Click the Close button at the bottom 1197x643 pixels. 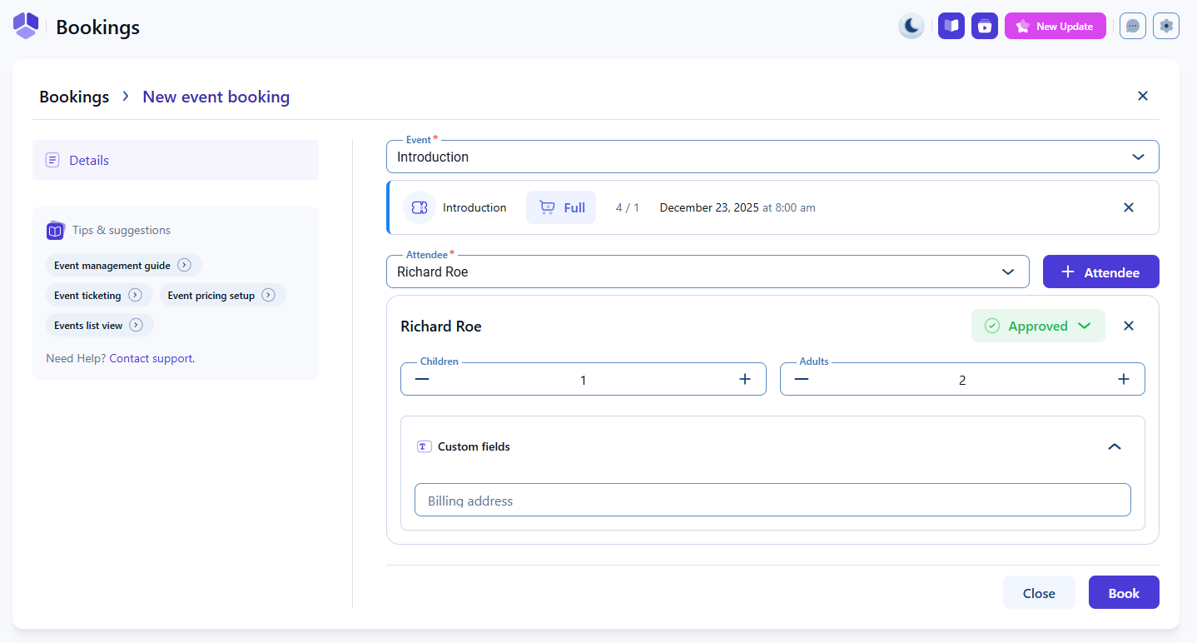(1039, 592)
